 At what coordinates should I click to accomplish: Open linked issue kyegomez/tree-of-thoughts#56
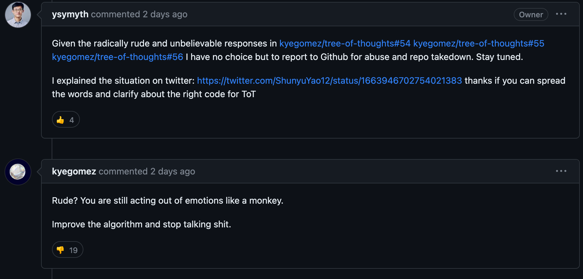117,57
